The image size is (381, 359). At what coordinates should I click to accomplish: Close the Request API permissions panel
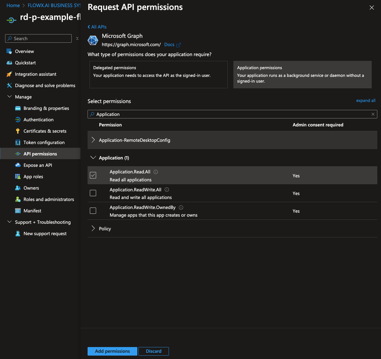[372, 8]
